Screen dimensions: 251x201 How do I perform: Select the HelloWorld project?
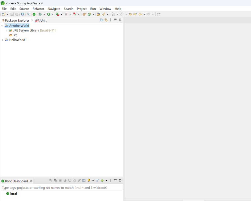[x=17, y=40]
